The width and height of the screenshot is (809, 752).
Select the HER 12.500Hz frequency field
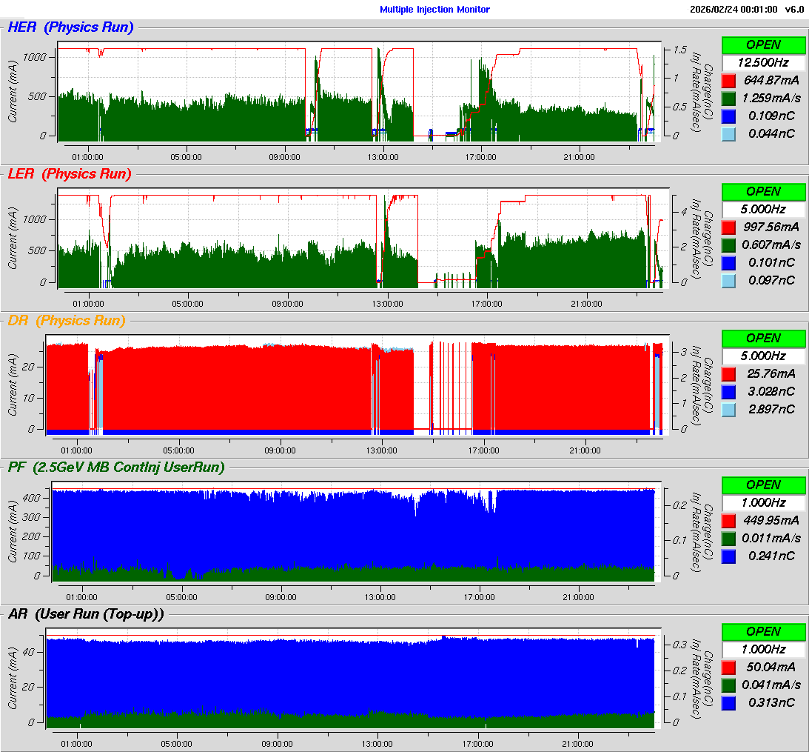(763, 62)
